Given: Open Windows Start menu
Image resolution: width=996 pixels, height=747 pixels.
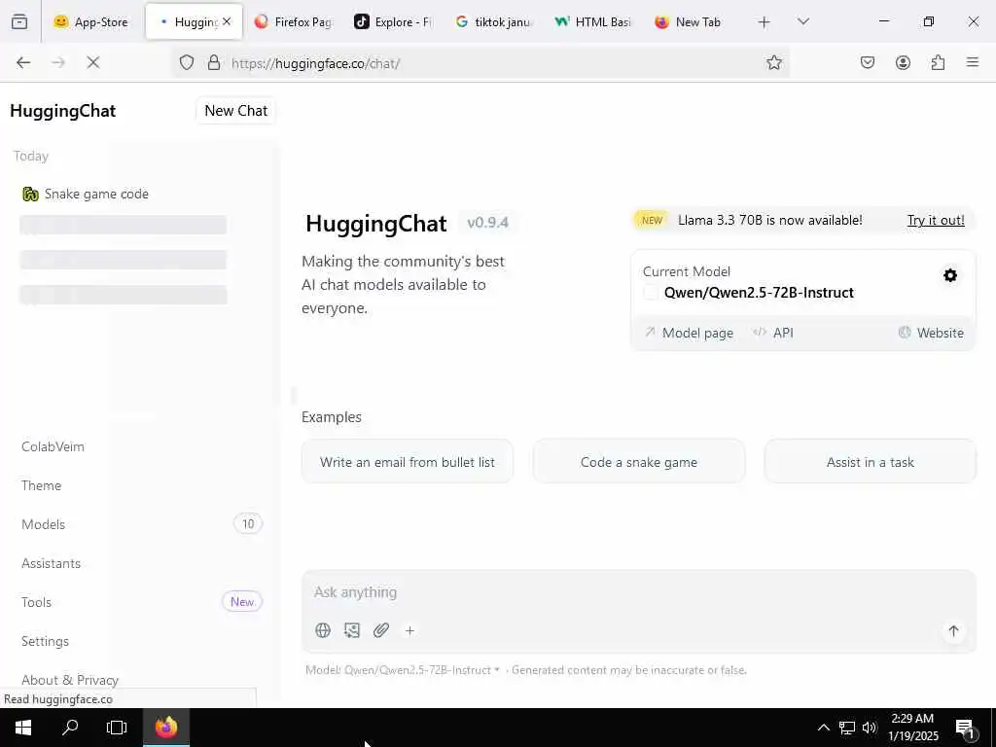Looking at the screenshot, I should (x=23, y=728).
